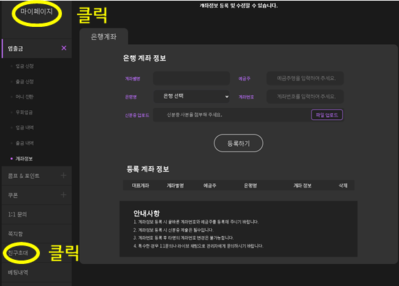Click the 계좌별명 table column header
Image resolution: width=399 pixels, height=286 pixels.
[x=175, y=185]
